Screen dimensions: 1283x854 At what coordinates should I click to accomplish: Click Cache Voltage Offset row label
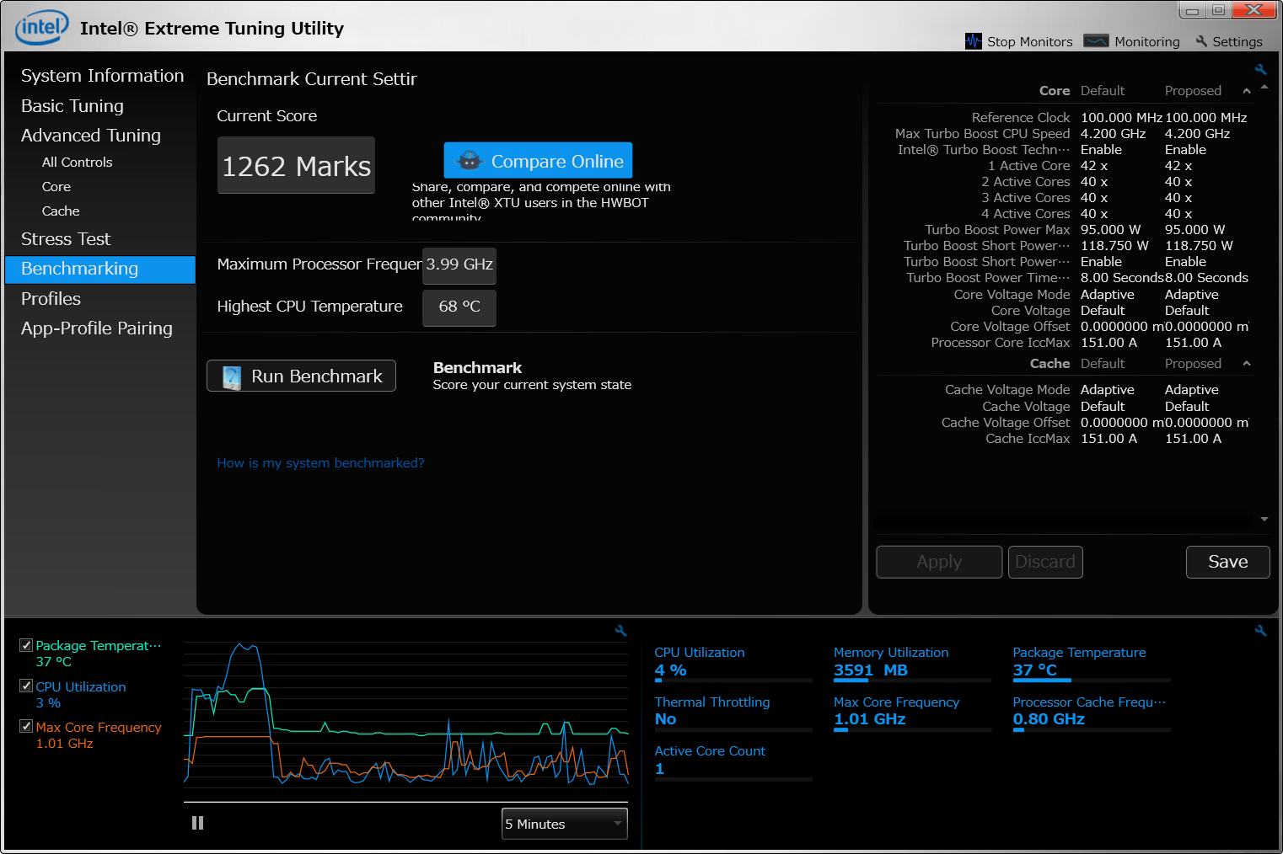pyautogui.click(x=1006, y=423)
